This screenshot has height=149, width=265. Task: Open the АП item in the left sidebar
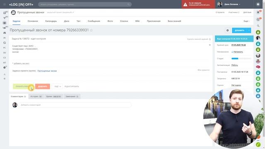coord(5,62)
